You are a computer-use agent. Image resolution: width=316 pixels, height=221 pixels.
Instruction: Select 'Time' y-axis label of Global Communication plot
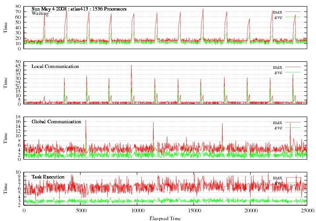[x=5, y=138]
